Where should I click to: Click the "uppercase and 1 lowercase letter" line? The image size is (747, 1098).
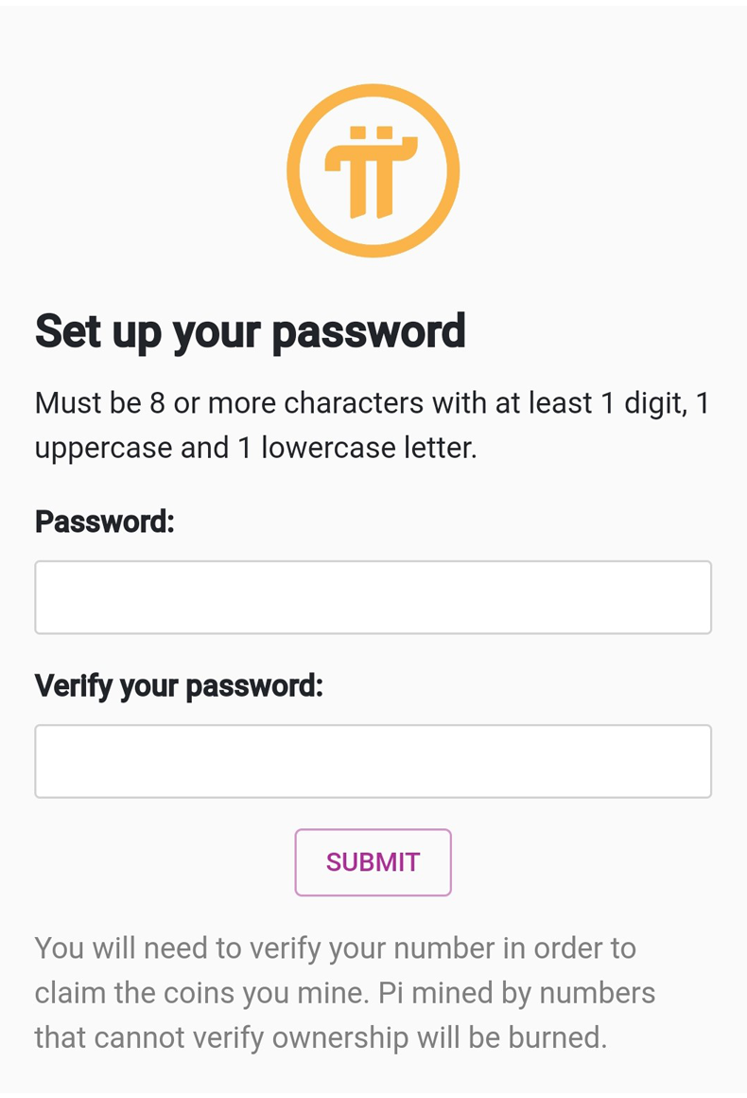(255, 447)
